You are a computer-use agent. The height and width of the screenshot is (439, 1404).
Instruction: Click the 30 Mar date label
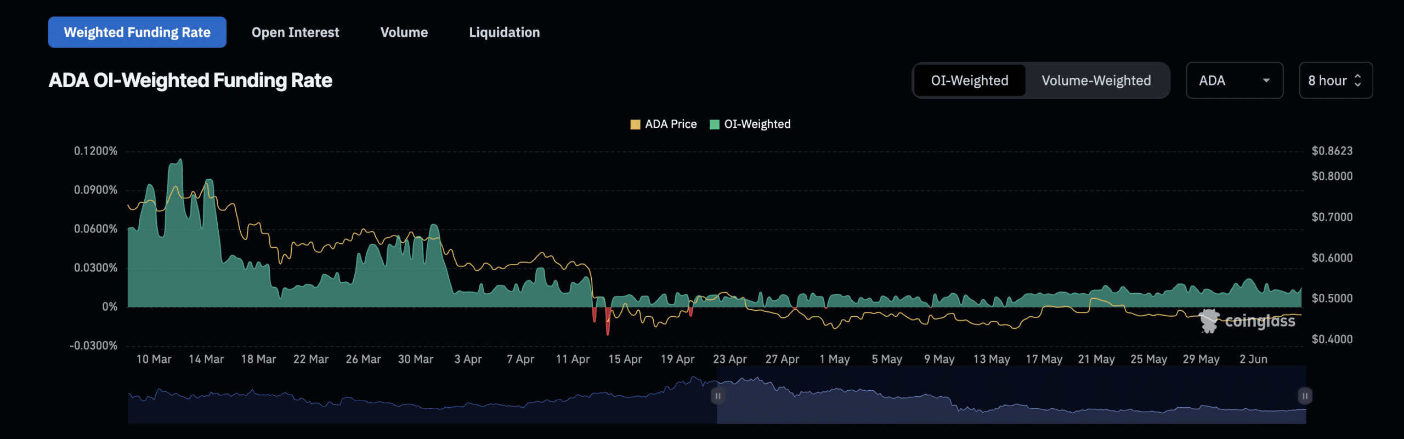[416, 360]
